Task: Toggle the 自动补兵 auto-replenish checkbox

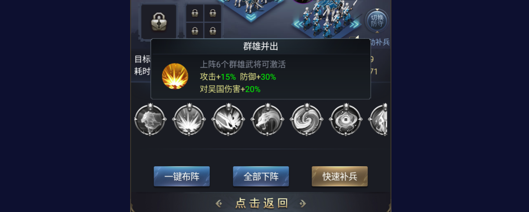Action: (x=354, y=39)
